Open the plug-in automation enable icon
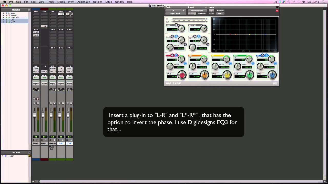The width and height of the screenshot is (328, 184). point(211,10)
